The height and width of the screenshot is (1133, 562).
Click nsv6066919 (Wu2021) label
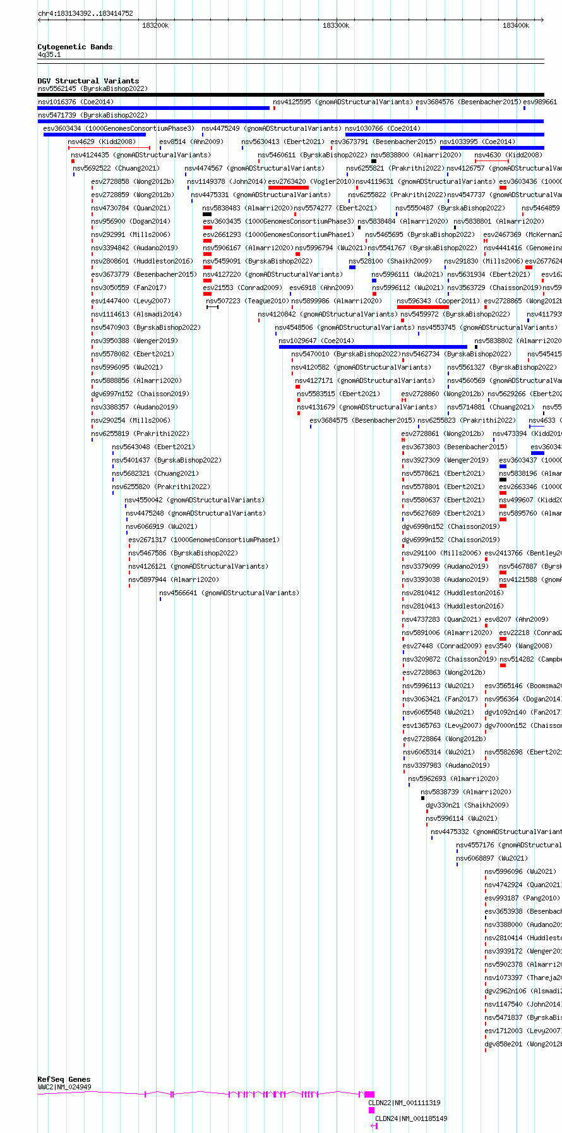tap(161, 526)
